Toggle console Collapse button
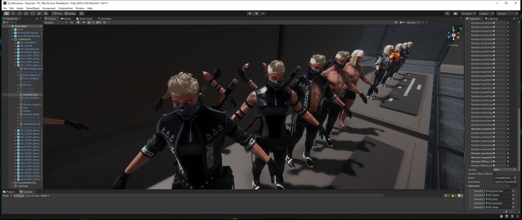This screenshot has width=522, height=220. 19,196
